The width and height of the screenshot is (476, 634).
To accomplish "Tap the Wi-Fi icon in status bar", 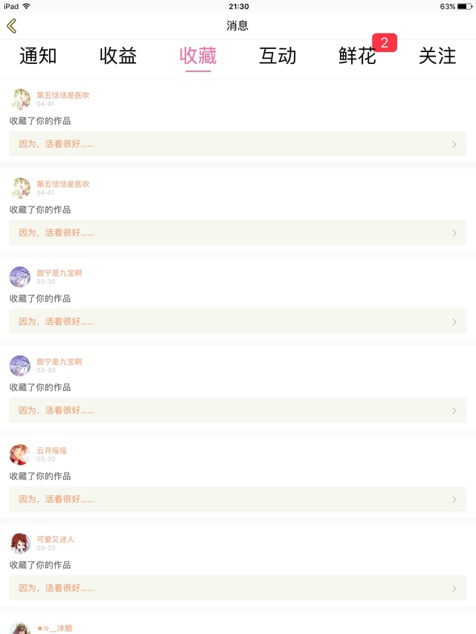I will [26, 6].
